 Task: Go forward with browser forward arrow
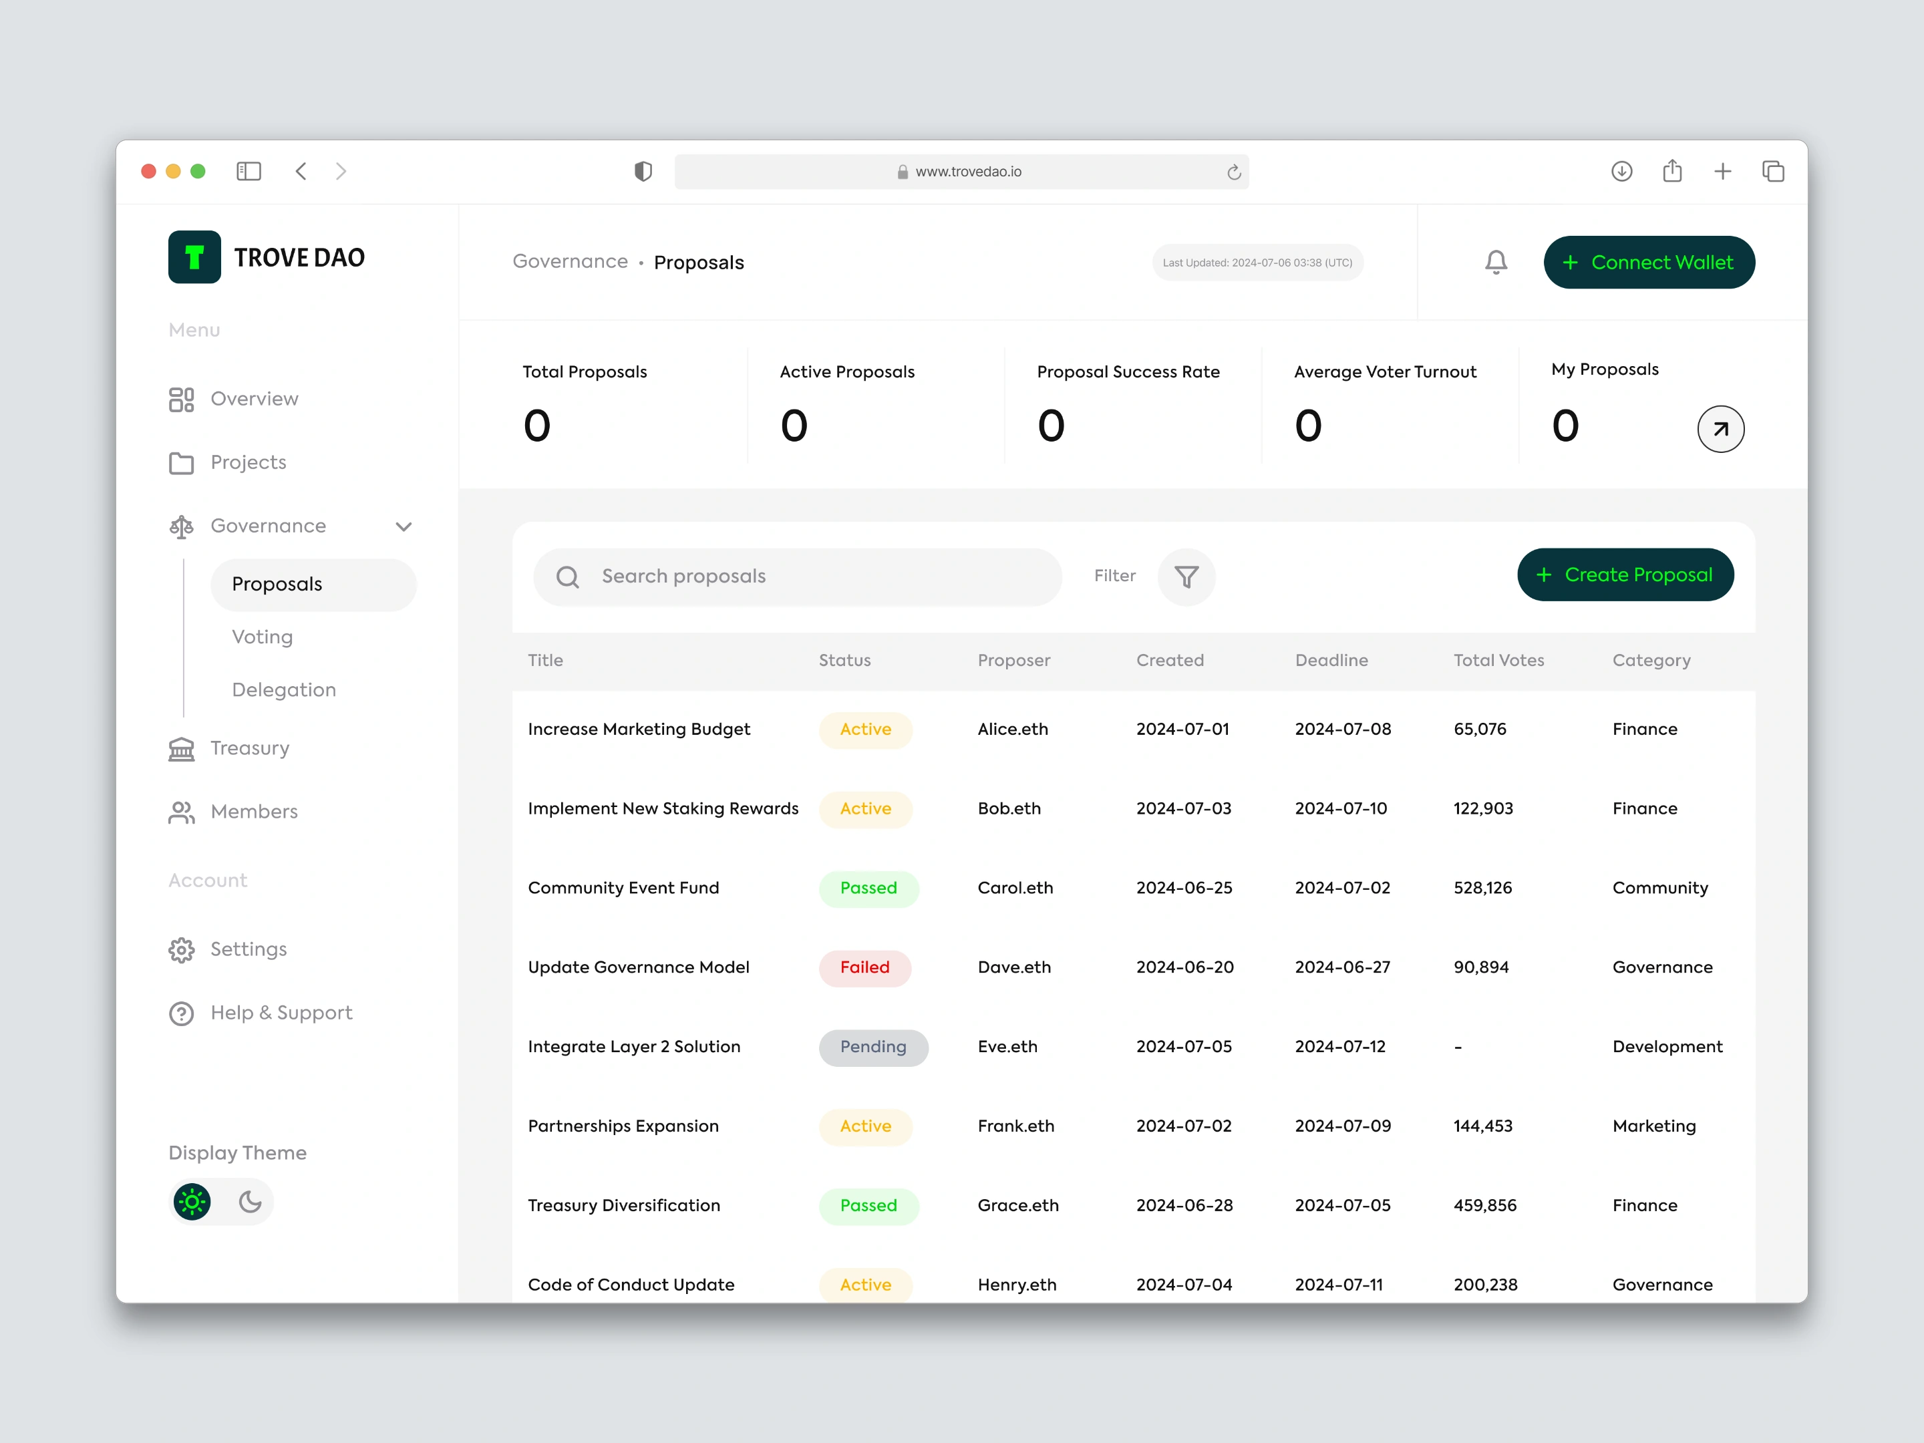341,171
